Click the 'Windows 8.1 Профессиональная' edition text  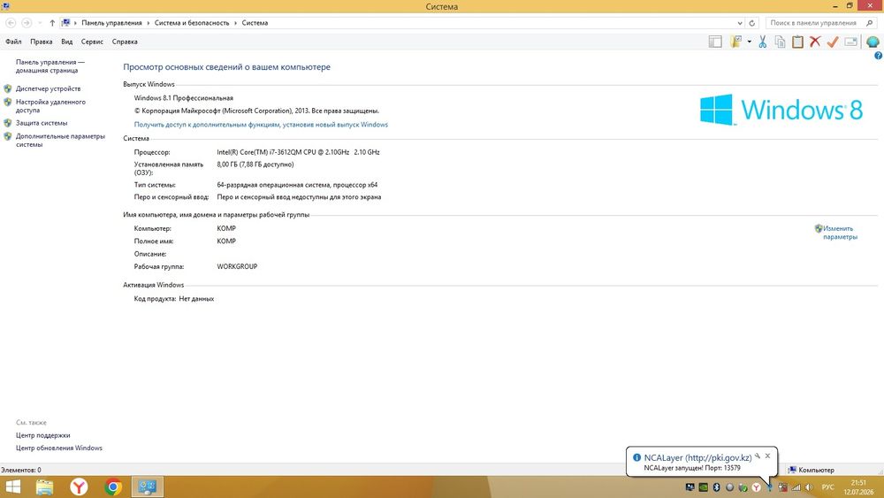click(183, 98)
